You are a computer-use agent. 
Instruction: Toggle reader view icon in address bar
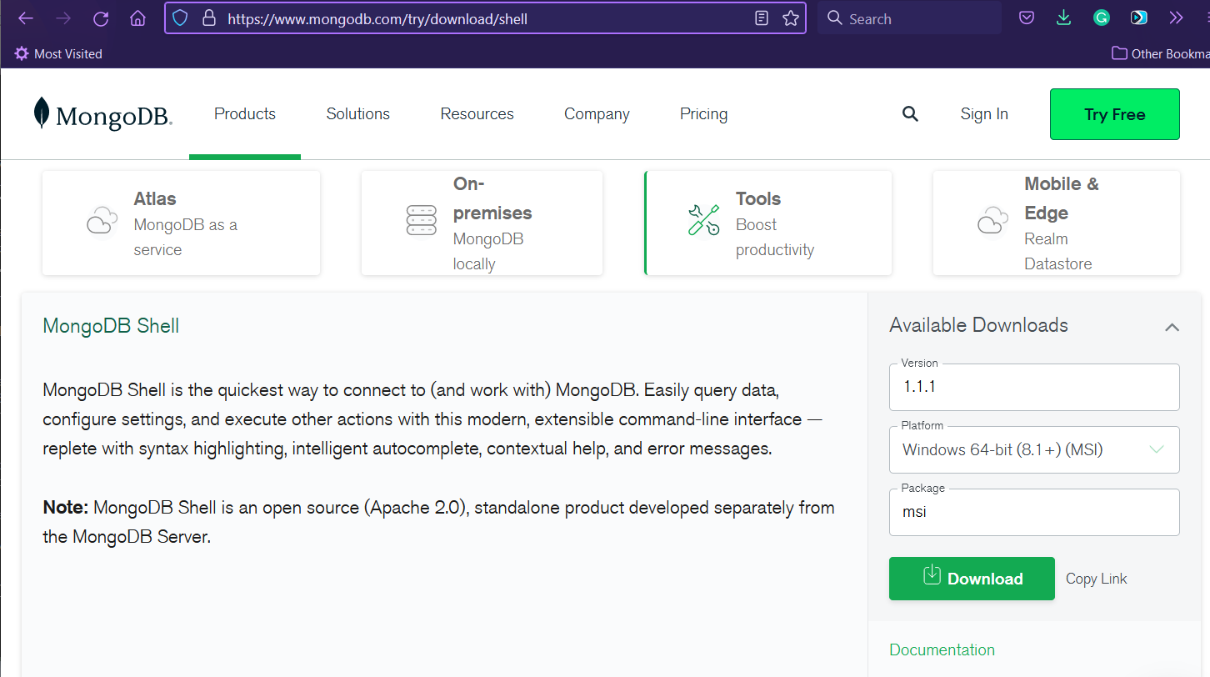coord(762,18)
